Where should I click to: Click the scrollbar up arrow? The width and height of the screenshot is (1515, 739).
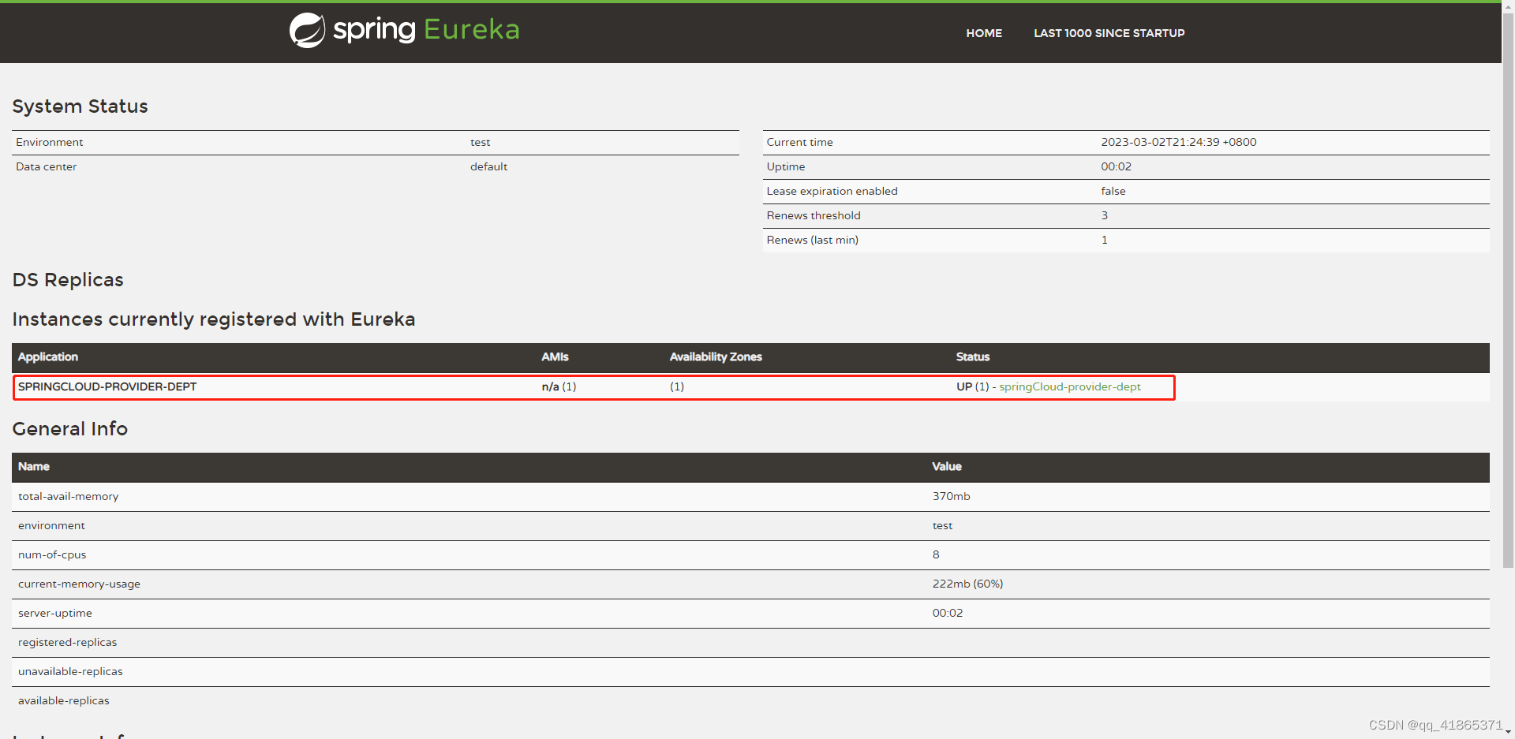coord(1508,6)
